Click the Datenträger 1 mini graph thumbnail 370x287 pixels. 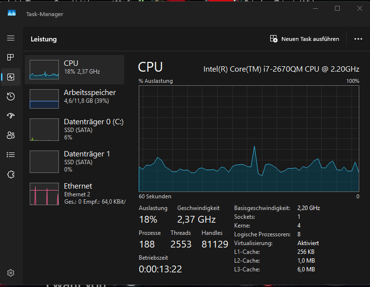click(44, 162)
